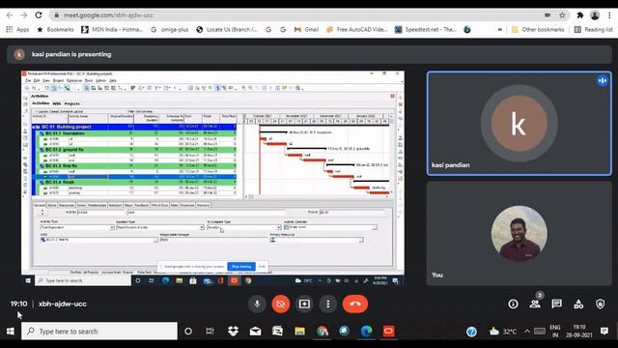618x348 pixels.
Task: Open the Apps bookmark shortcut
Action: [x=17, y=30]
